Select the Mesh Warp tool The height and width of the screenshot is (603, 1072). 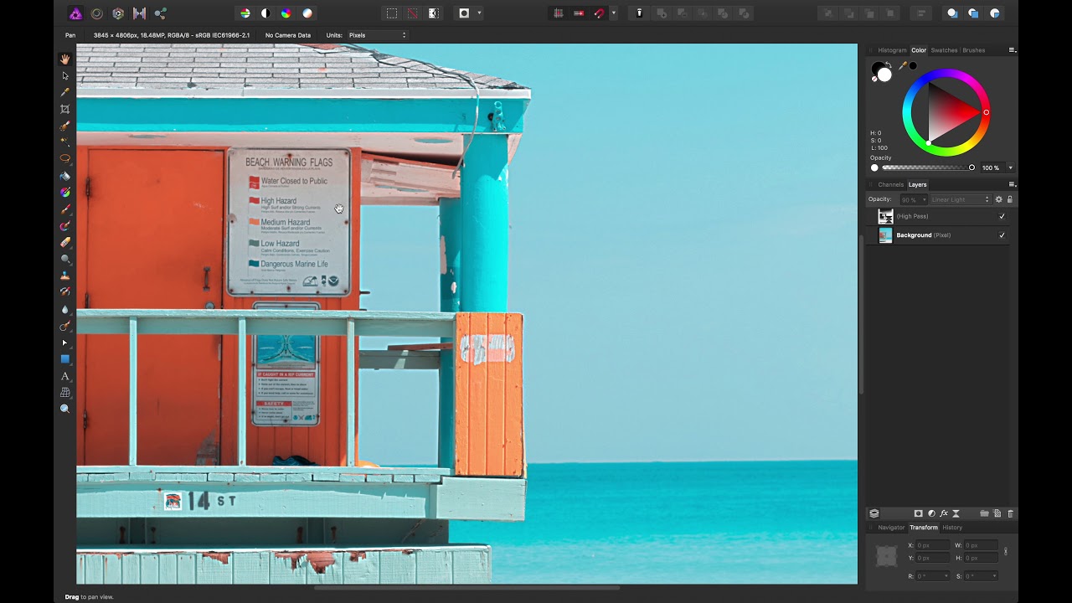pos(64,392)
